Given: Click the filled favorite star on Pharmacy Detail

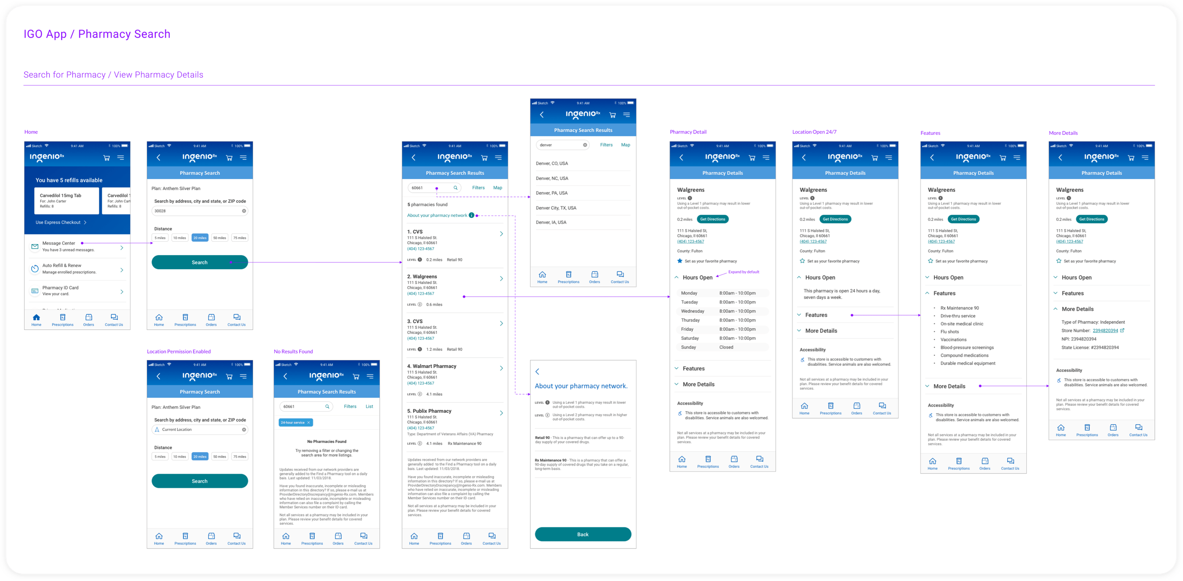Looking at the screenshot, I should point(680,261).
